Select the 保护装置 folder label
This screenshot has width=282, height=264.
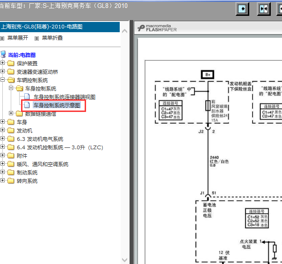(27, 63)
